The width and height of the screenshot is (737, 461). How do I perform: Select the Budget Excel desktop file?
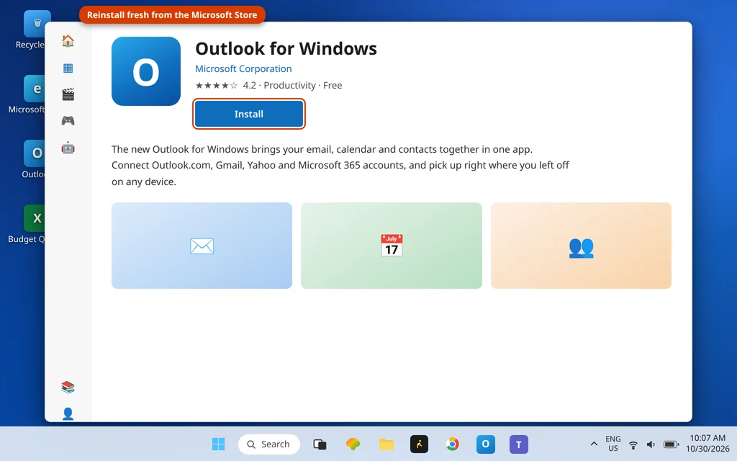coord(27,225)
